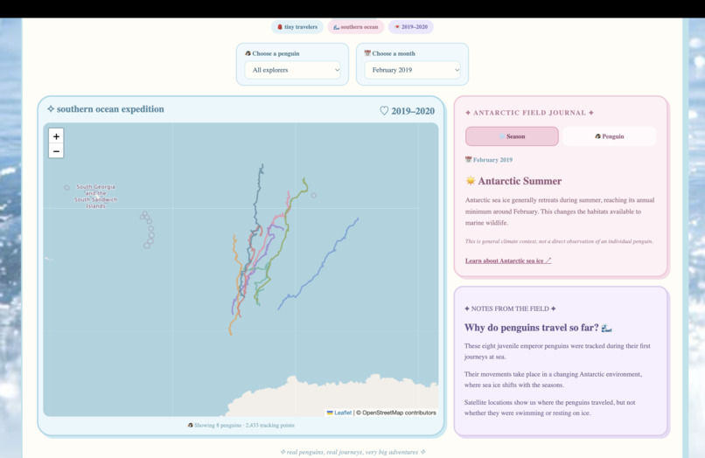Open Learn about Antarctic sea ice link
705x458 pixels.
tap(508, 260)
